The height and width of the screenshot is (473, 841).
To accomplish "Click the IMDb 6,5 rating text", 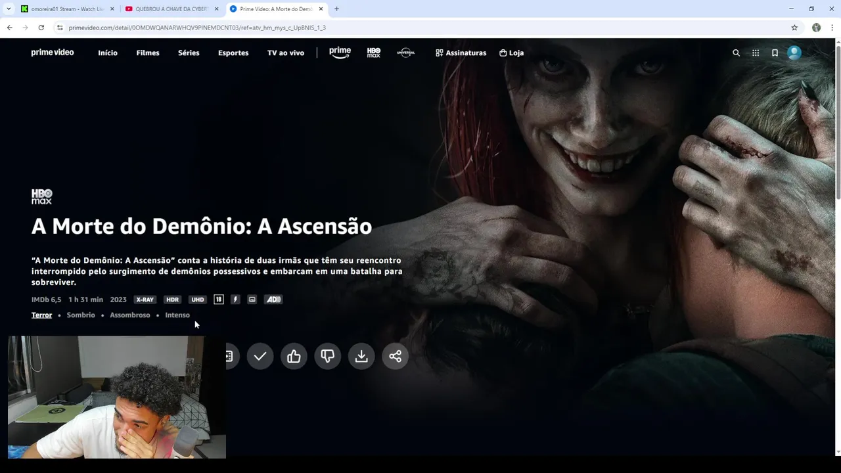I will (x=46, y=300).
